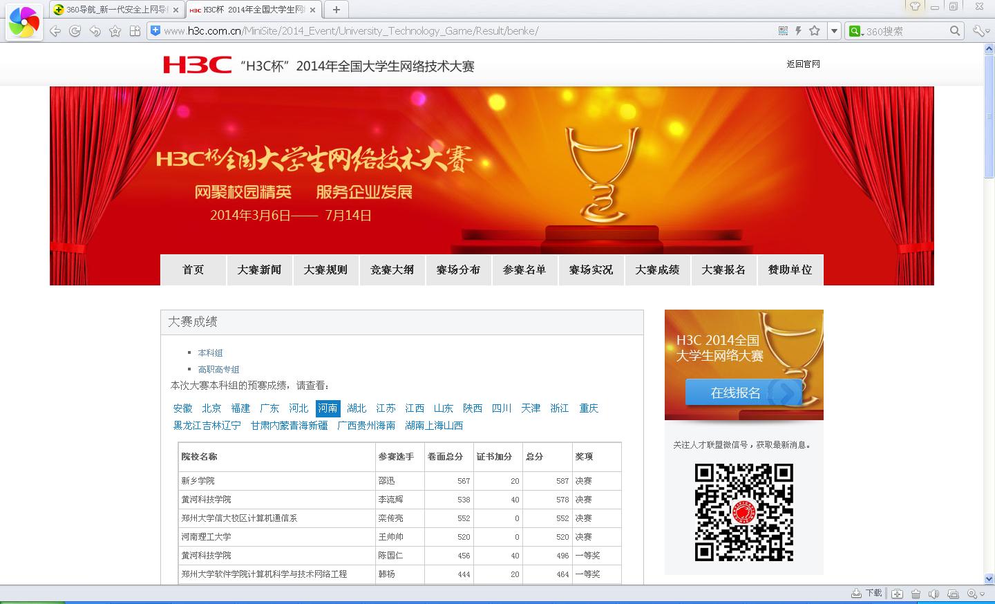Screen dimensions: 995x604
Task: Select the highlighted 河南 province link
Action: point(328,408)
